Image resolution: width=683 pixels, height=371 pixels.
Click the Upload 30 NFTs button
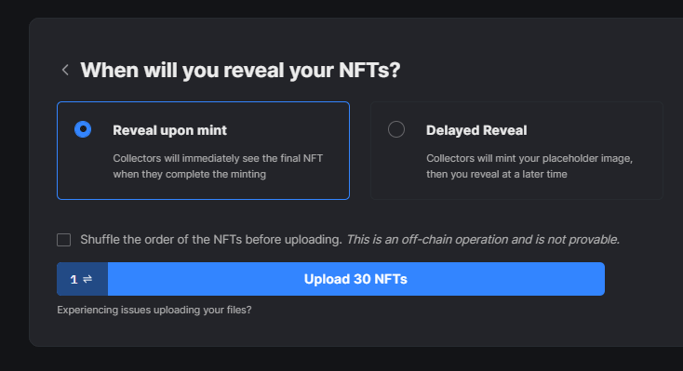pos(355,279)
